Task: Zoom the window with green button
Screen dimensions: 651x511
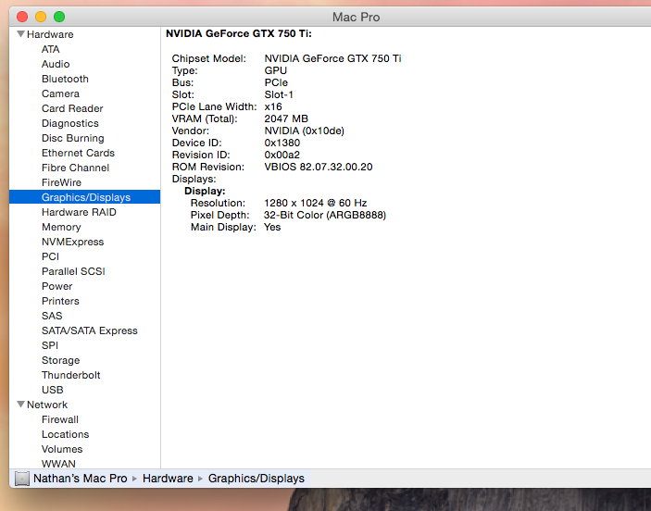Action: tap(59, 17)
